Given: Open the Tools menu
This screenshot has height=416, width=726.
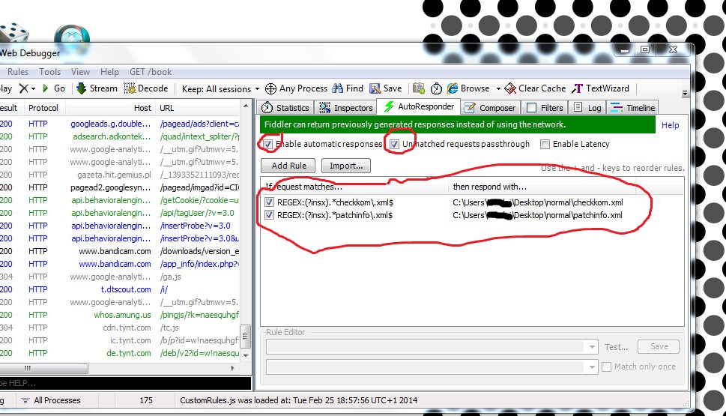Looking at the screenshot, I should tap(49, 72).
